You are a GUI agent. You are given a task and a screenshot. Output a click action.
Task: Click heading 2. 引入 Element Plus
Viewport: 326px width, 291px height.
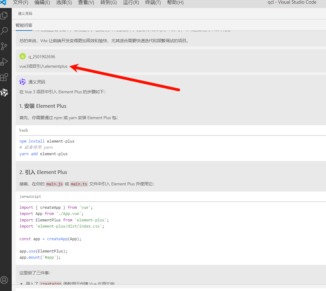pos(43,172)
